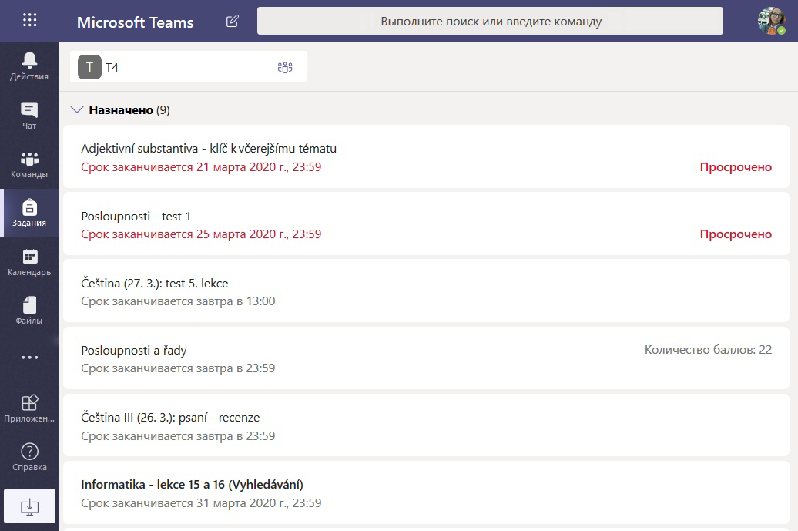Viewport: 798px width, 531px height.
Task: Click the Назначено (9) heading
Action: (129, 110)
